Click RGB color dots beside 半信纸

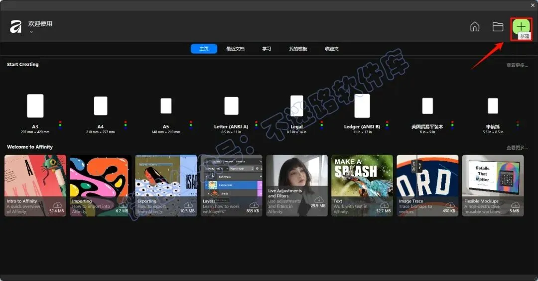[x=518, y=125]
